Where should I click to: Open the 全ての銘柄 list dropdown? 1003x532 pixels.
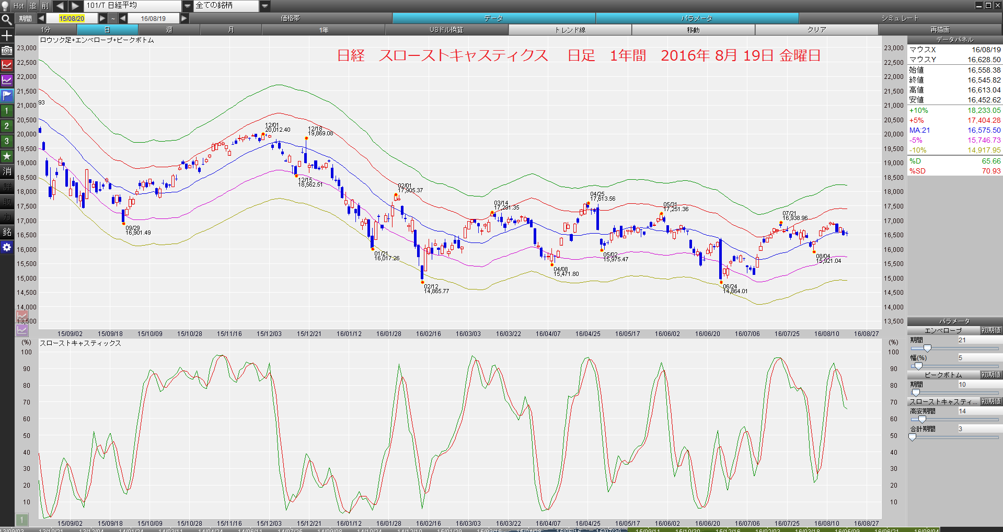point(265,6)
